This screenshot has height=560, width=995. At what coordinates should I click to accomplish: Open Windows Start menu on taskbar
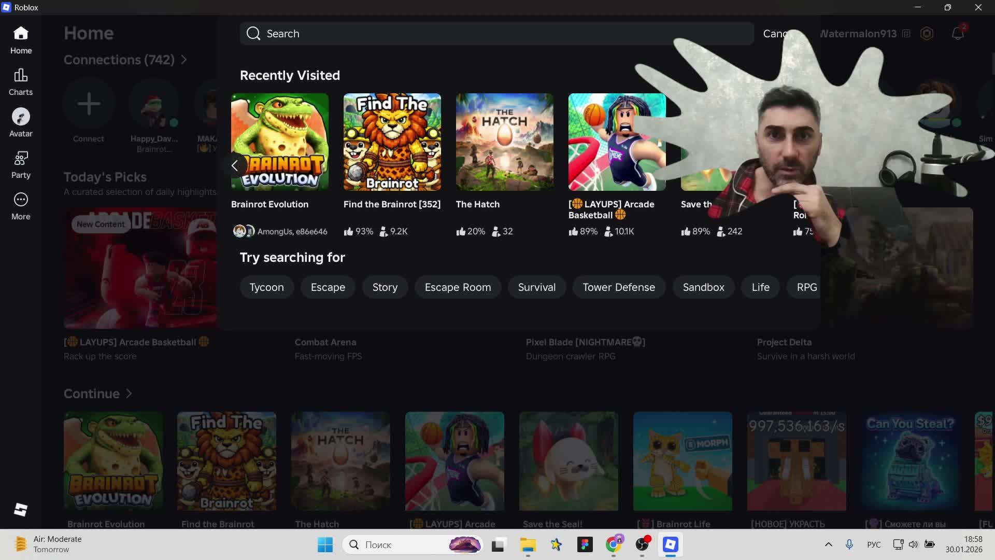click(x=325, y=544)
